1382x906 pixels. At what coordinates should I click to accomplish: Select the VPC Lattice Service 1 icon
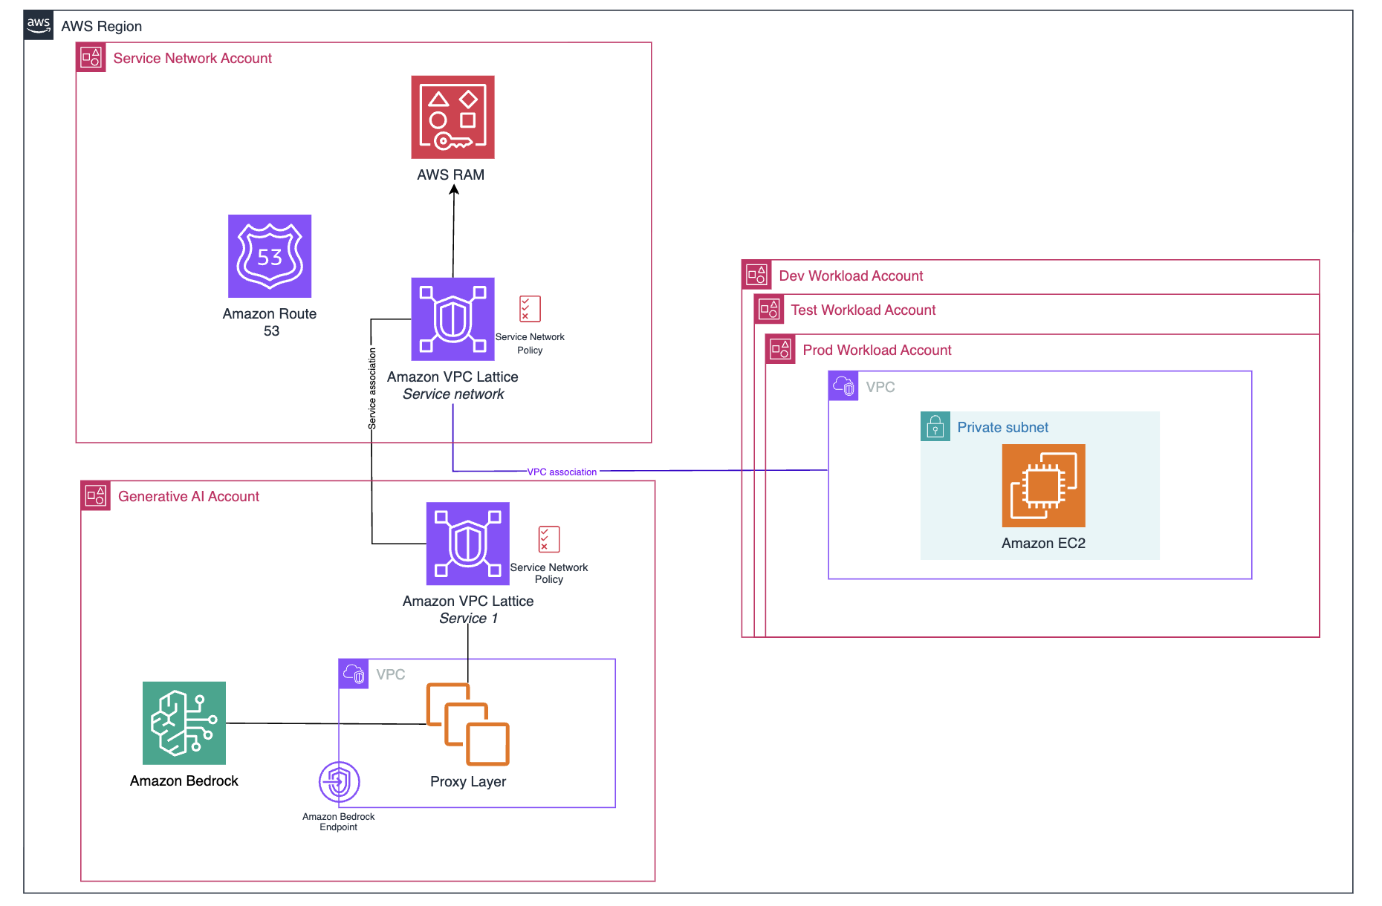click(467, 544)
